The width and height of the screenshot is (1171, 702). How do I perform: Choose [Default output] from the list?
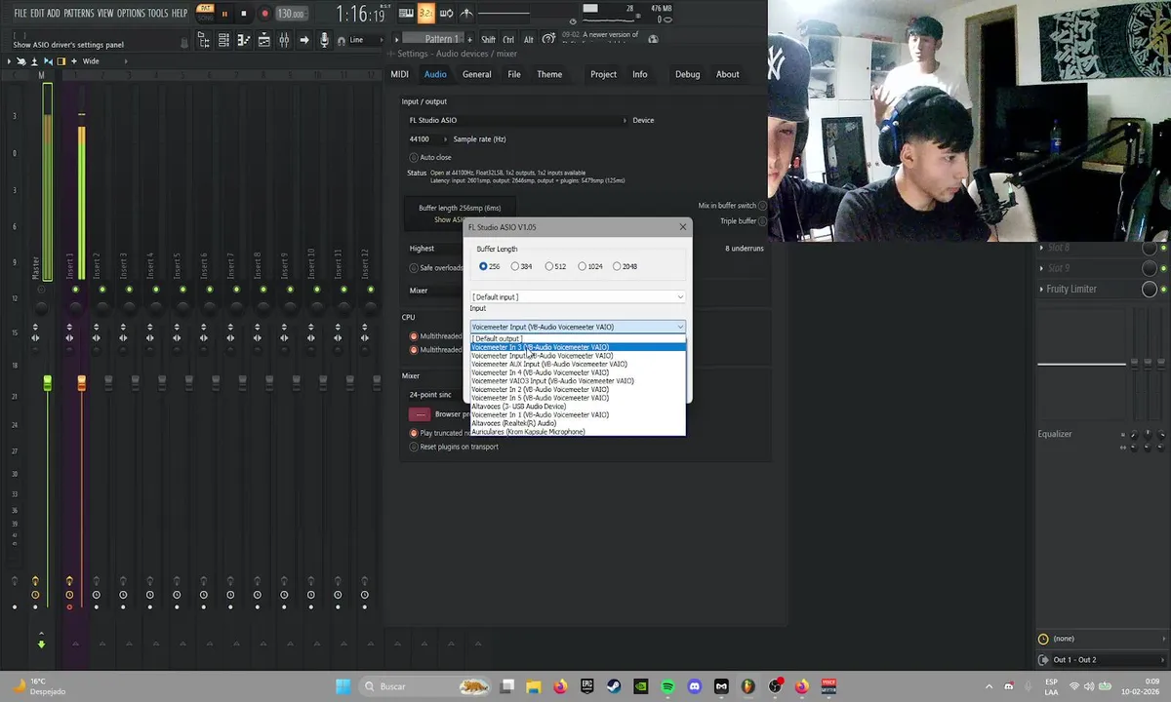578,338
